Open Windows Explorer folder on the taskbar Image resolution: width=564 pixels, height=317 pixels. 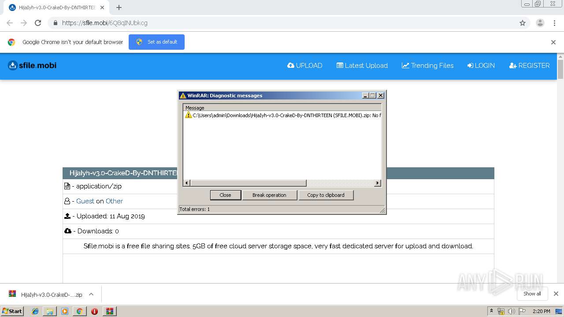50,311
